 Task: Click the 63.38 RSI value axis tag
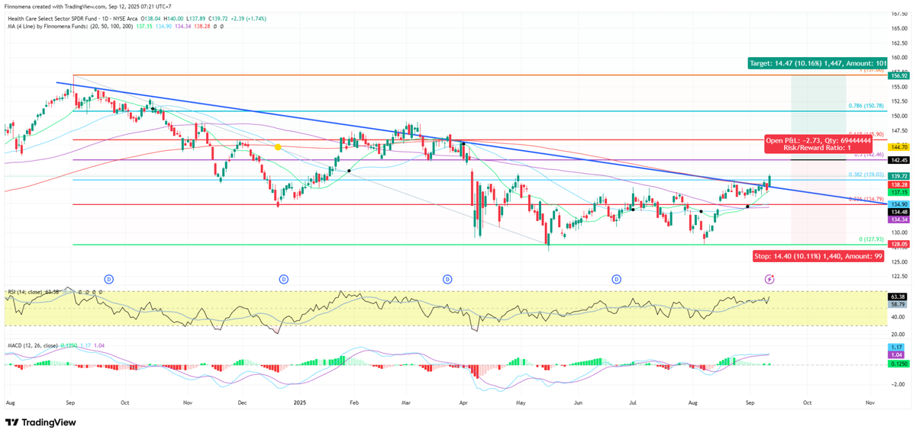click(898, 296)
